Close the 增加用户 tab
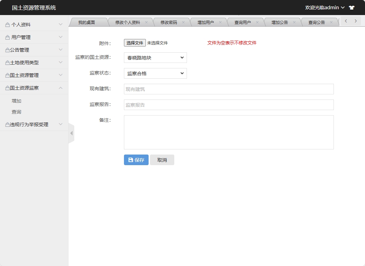 click(x=220, y=22)
